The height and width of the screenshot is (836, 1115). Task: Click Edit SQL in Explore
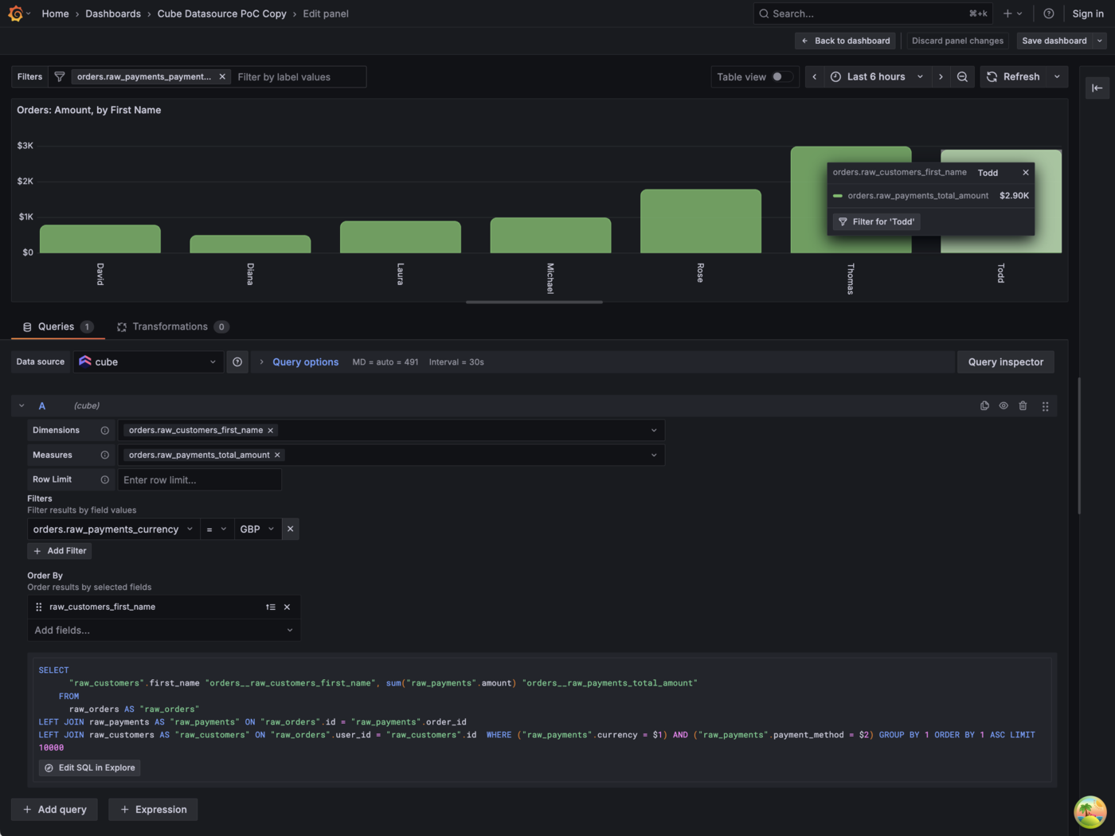(x=89, y=768)
